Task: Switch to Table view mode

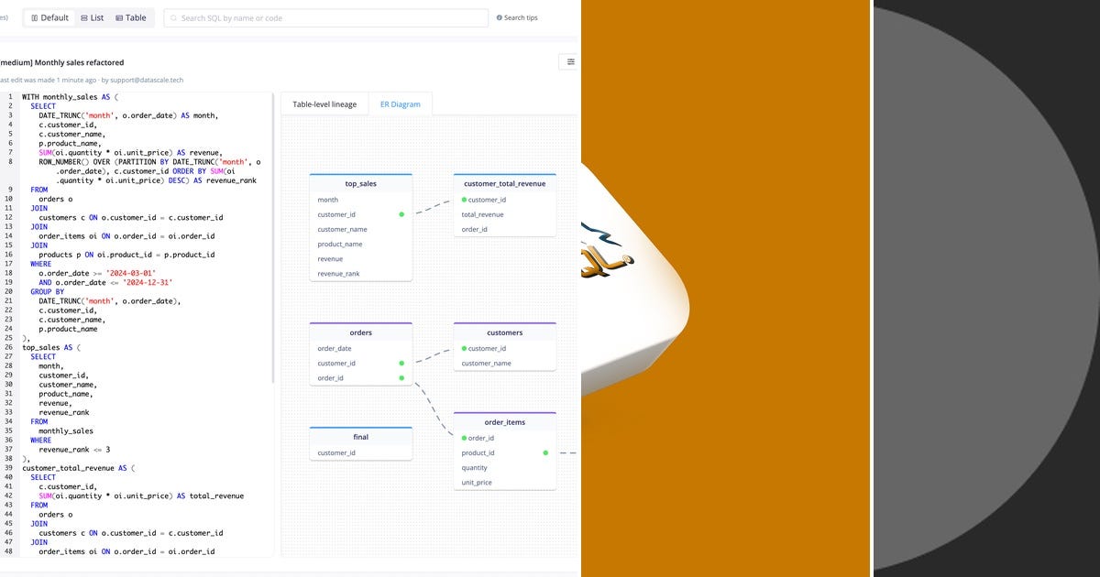Action: (130, 17)
